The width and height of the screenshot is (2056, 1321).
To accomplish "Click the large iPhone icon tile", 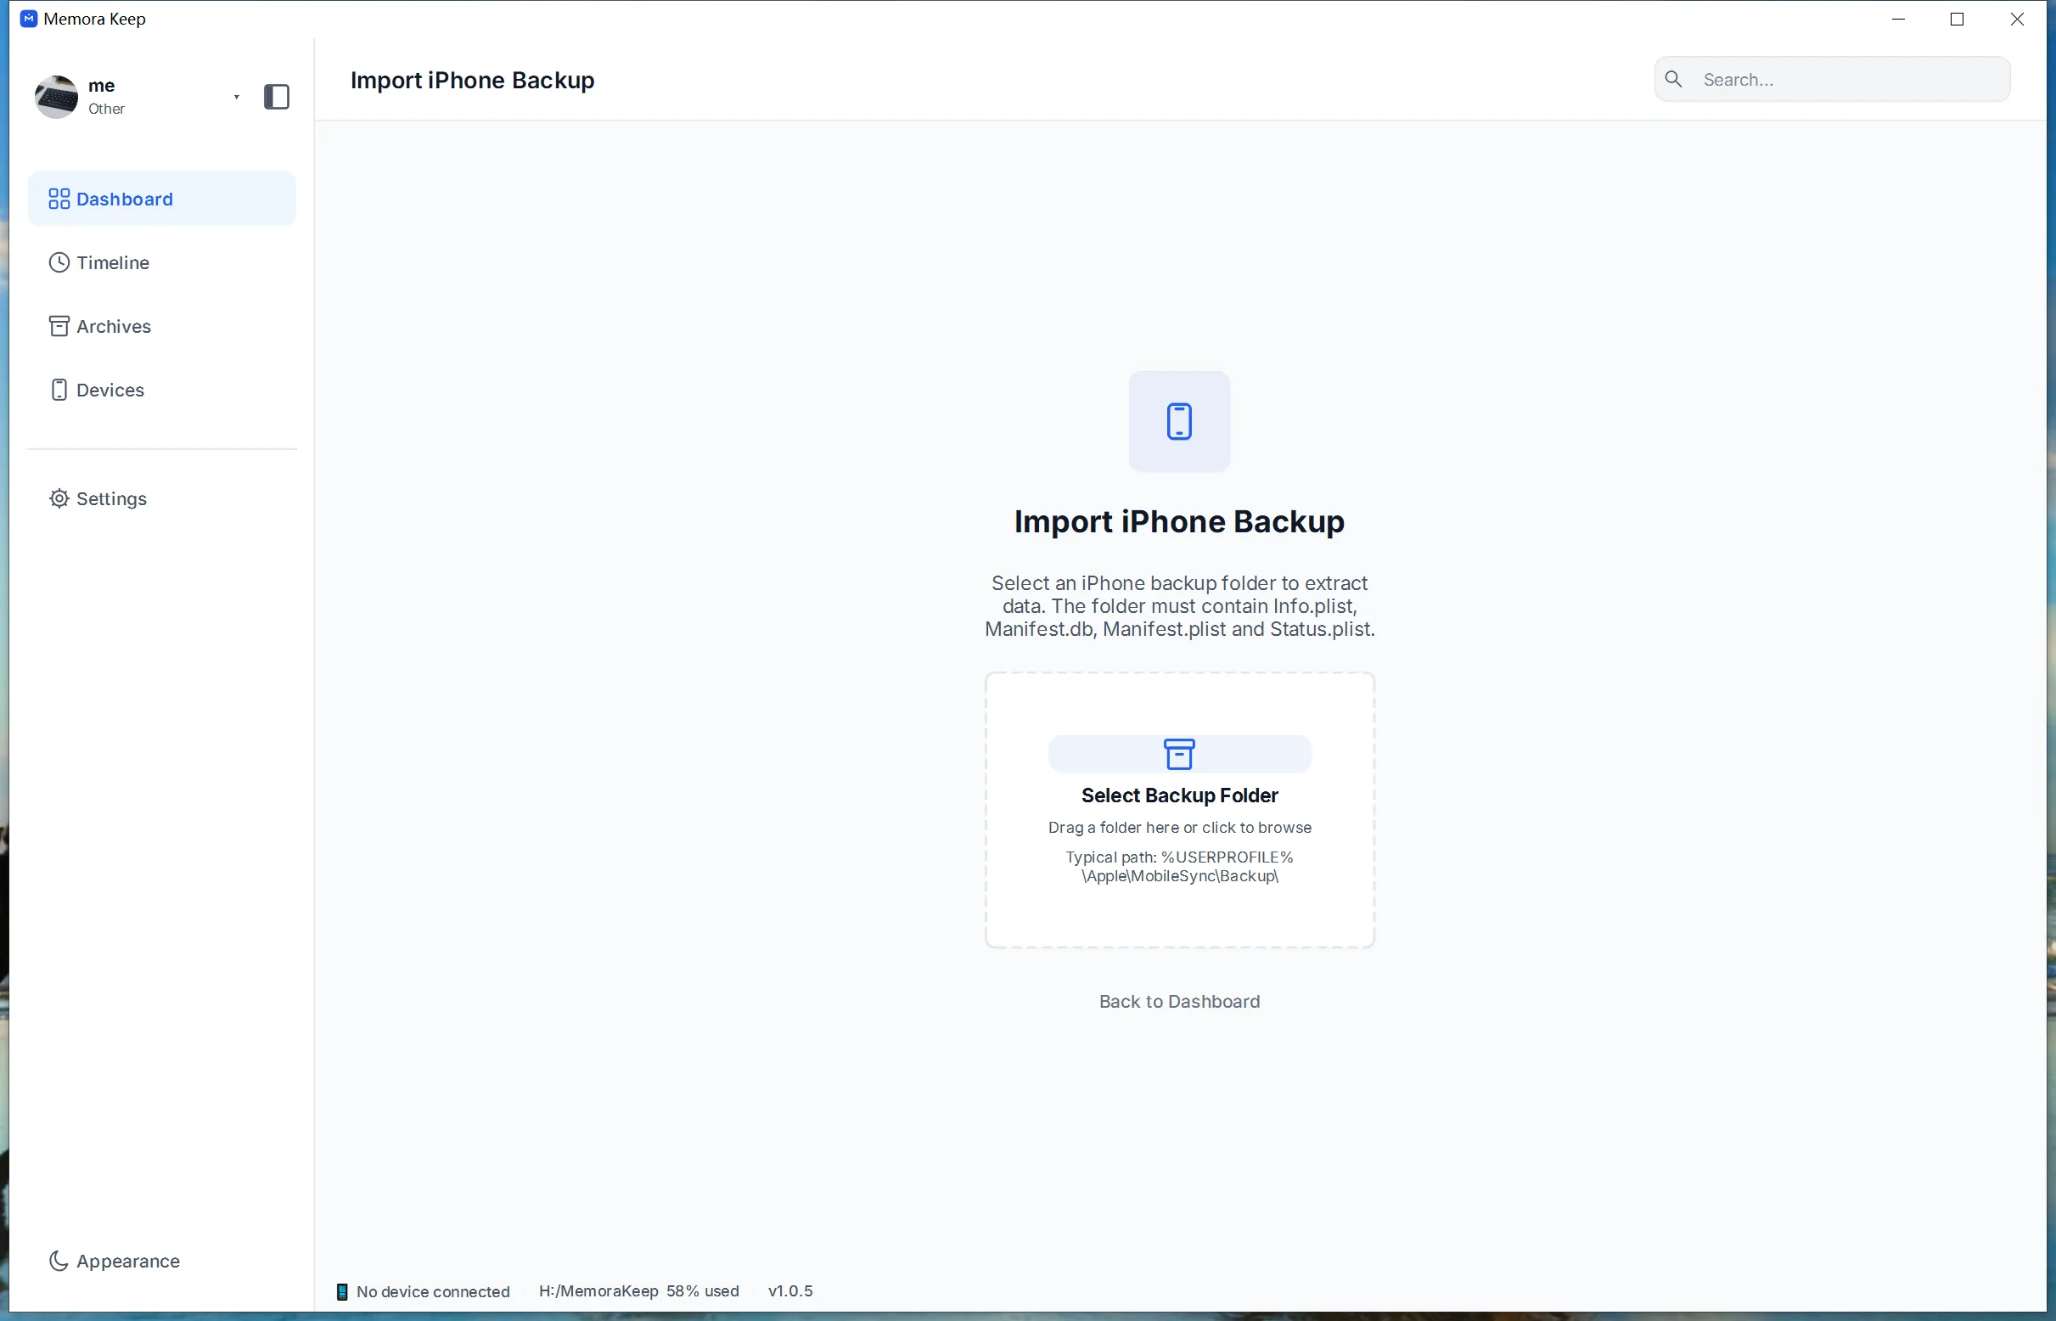I will tap(1179, 421).
